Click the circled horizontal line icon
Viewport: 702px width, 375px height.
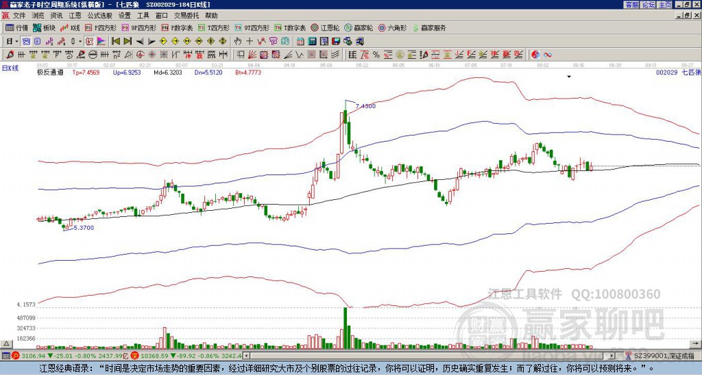pyautogui.click(x=93, y=55)
